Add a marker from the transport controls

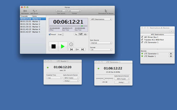77,50
